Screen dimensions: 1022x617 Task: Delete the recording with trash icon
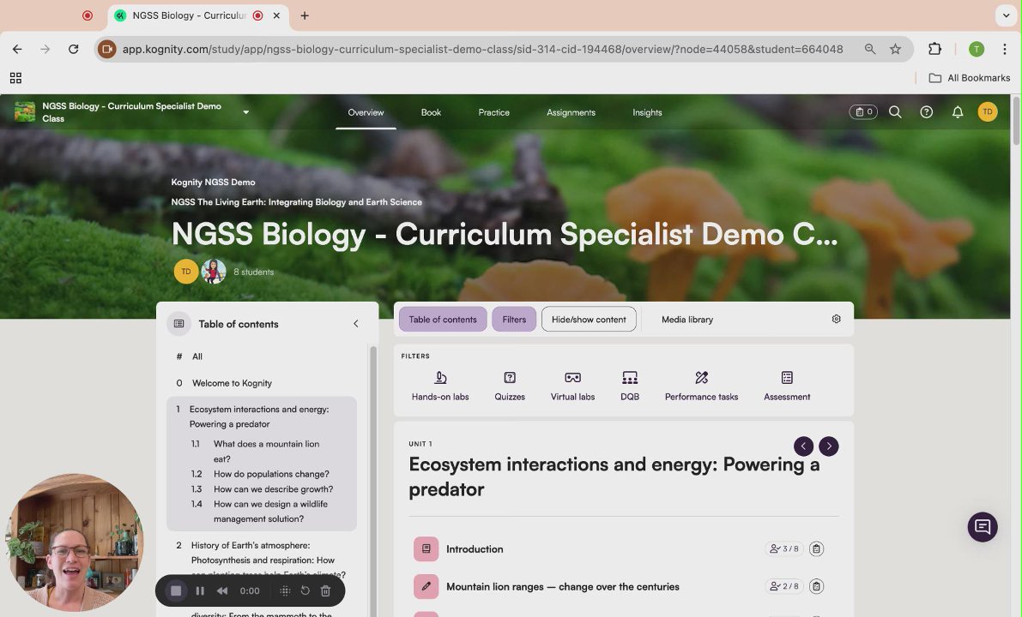click(326, 591)
